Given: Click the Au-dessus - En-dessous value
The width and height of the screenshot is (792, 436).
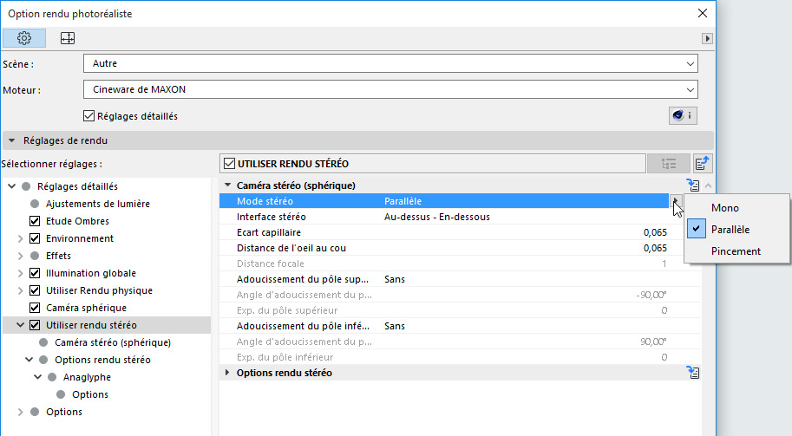Looking at the screenshot, I should [437, 217].
